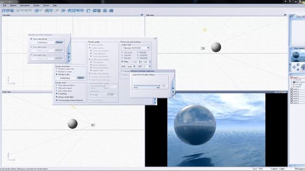Open the DPI dropdown
Viewport: 305px width, 171px height.
tap(150, 66)
